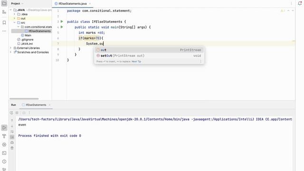
Task: Click the Rerun icon in Run toolbar
Action: click(x=11, y=113)
